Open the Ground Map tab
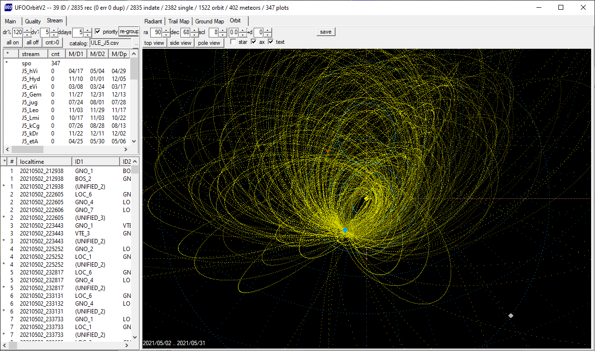595x351 pixels. click(210, 21)
